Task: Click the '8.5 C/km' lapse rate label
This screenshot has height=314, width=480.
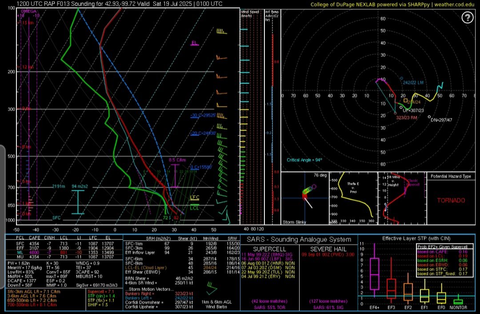Action: [177, 160]
